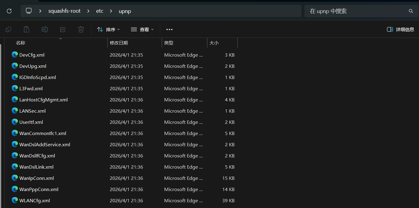Toggle the 详细信息 details pane

coord(401,29)
